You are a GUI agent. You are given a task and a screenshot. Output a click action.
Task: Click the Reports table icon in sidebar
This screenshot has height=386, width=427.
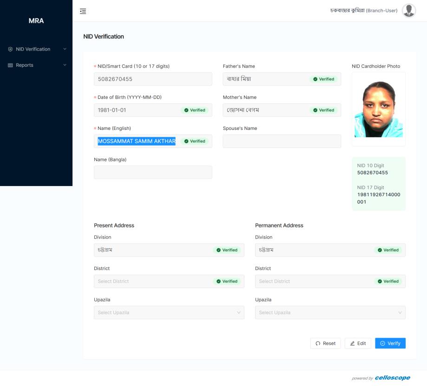10,65
